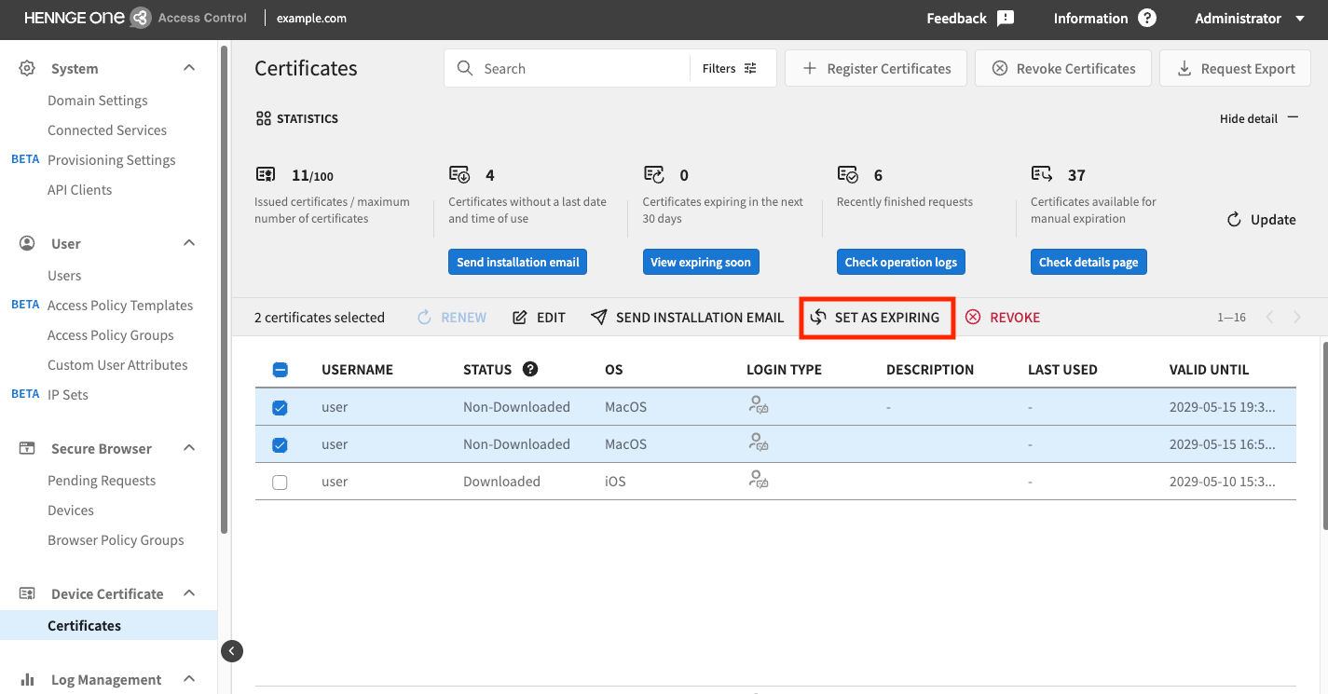Open Access Policy Groups in sidebar
1328x694 pixels.
(x=111, y=334)
